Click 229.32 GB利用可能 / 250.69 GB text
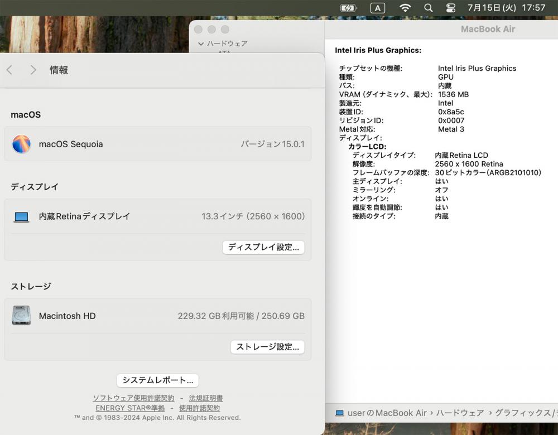558x435 pixels. [x=241, y=316]
